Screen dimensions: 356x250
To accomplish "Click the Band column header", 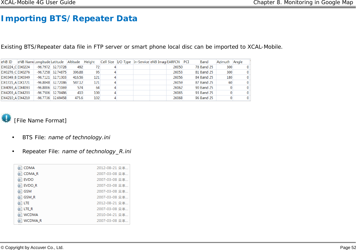I will (x=204, y=62).
